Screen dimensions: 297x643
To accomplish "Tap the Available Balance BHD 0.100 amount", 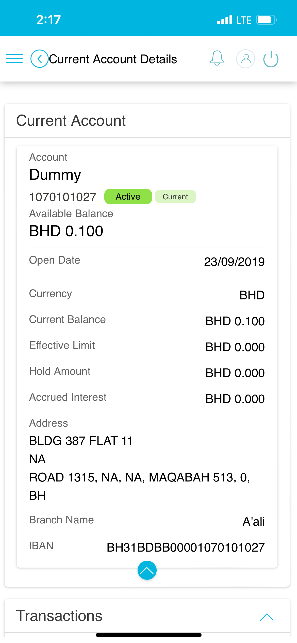I will click(x=66, y=231).
